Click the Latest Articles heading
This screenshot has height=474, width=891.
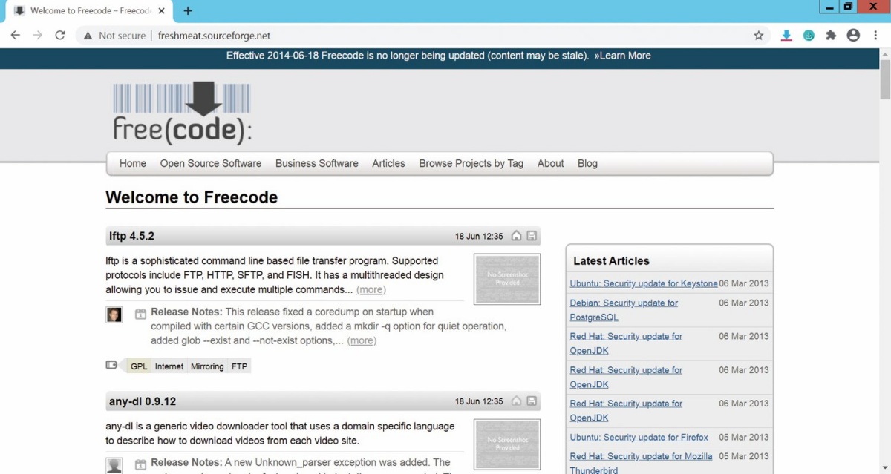coord(611,261)
